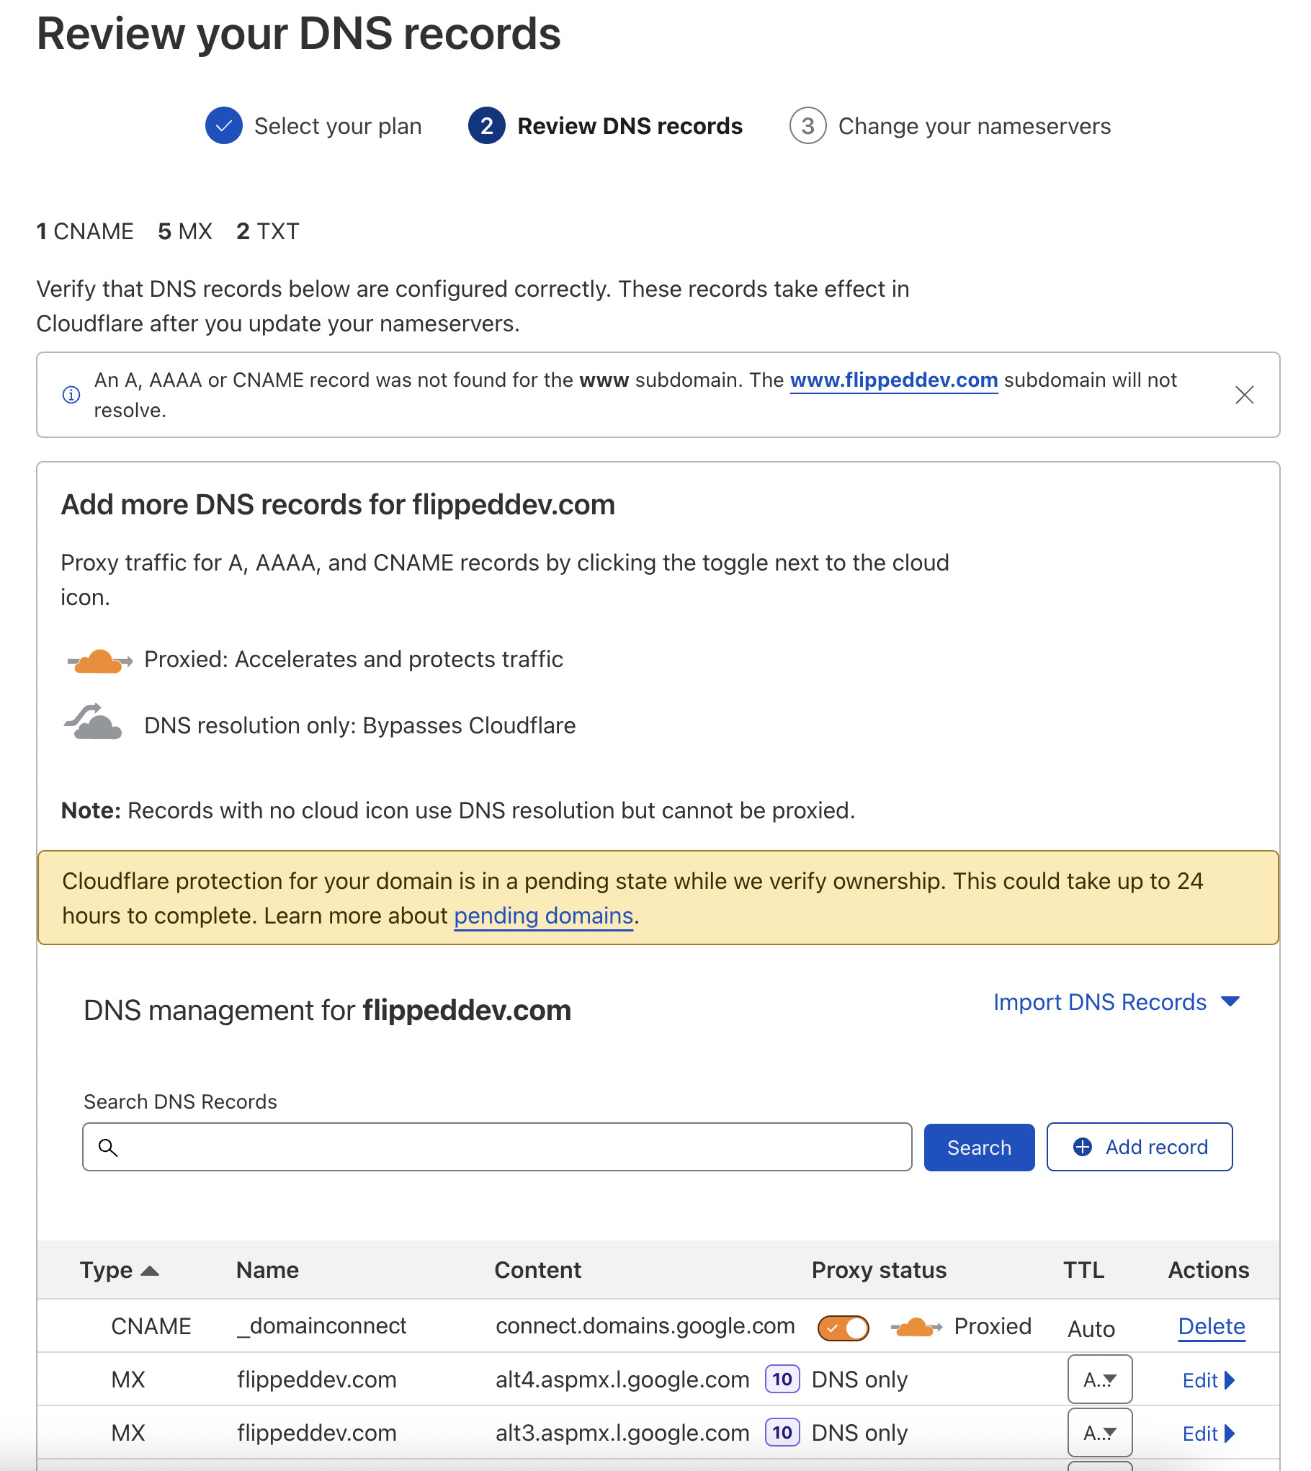Click the circled 3 icon for nameservers step
The width and height of the screenshot is (1311, 1471).
coord(808,125)
